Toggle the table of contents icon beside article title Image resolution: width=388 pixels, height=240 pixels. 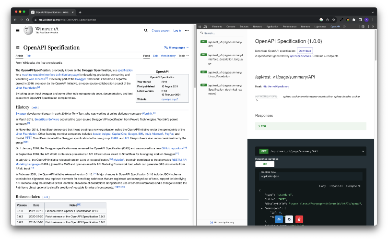pyautogui.click(x=17, y=48)
